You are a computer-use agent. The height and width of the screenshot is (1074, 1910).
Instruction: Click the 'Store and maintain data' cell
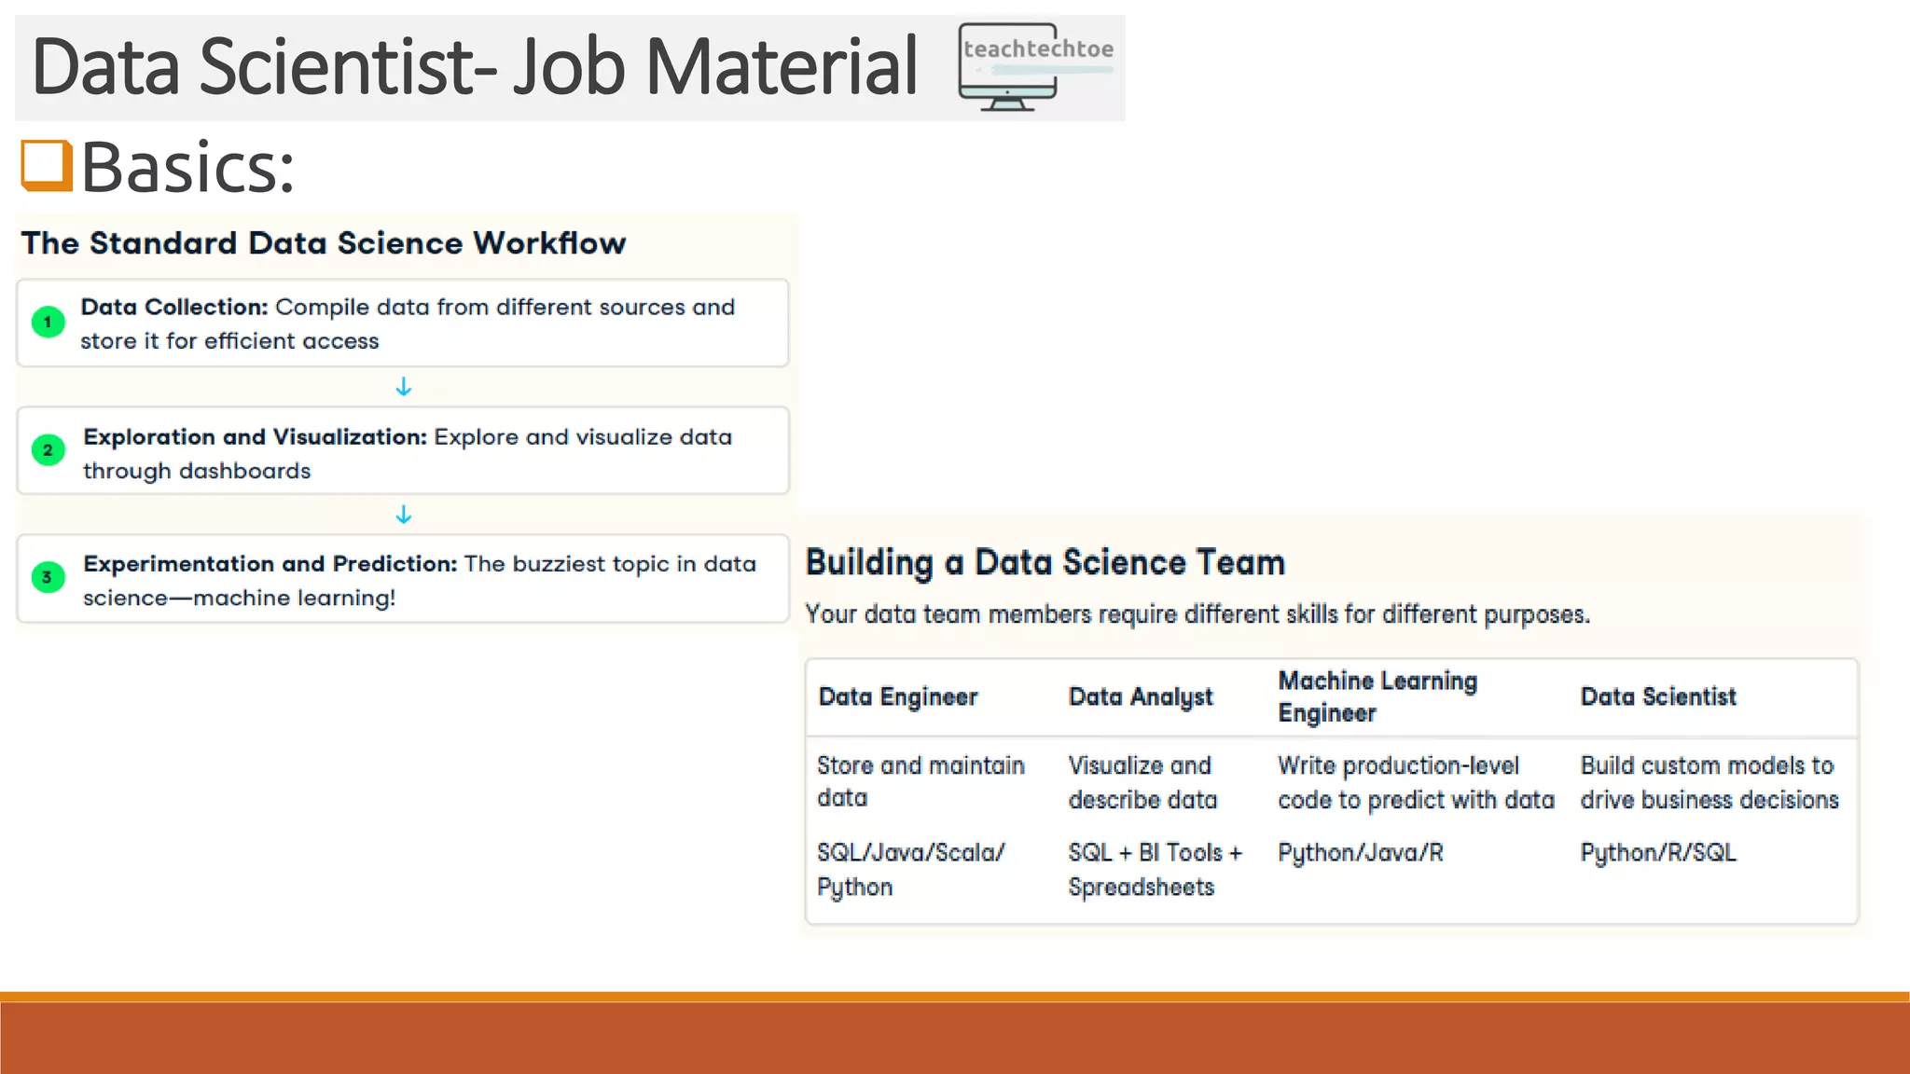click(921, 781)
